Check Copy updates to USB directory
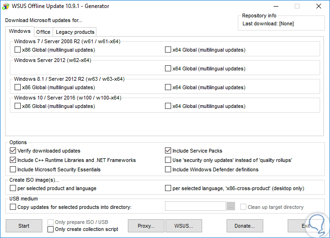This screenshot has width=330, height=238. click(13, 207)
